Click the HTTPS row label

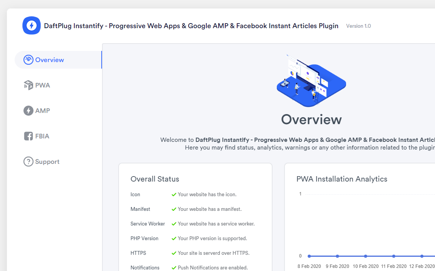[x=138, y=253]
